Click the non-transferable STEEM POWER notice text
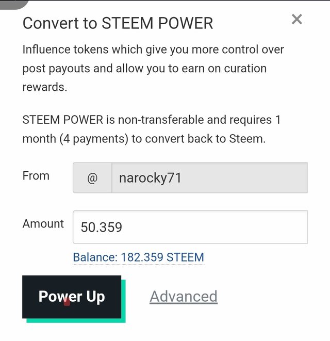Image resolution: width=330 pixels, height=341 pixels. (152, 129)
